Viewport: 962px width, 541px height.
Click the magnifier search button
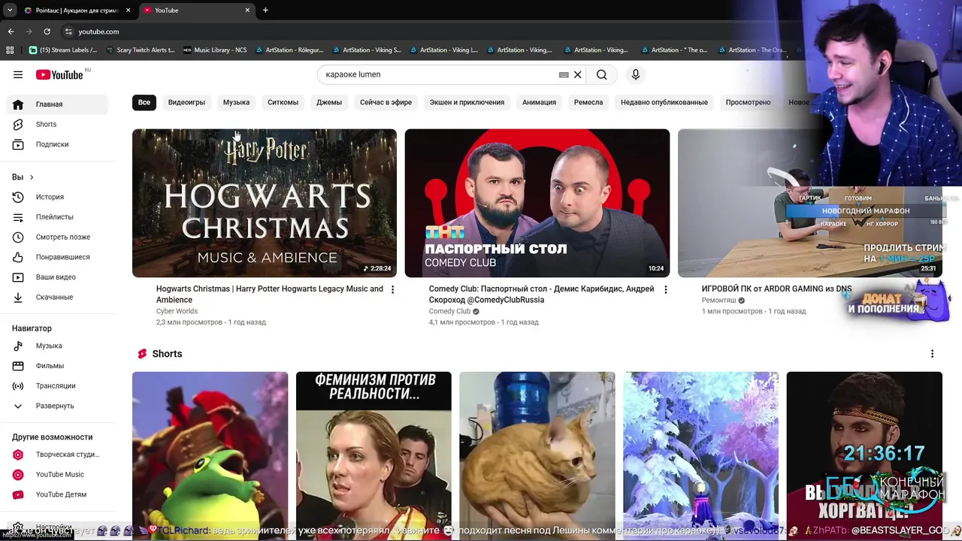tap(601, 74)
